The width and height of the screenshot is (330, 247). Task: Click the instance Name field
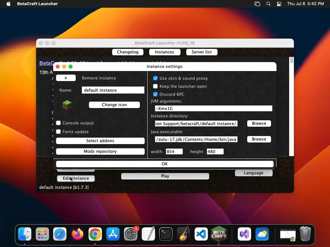(113, 90)
